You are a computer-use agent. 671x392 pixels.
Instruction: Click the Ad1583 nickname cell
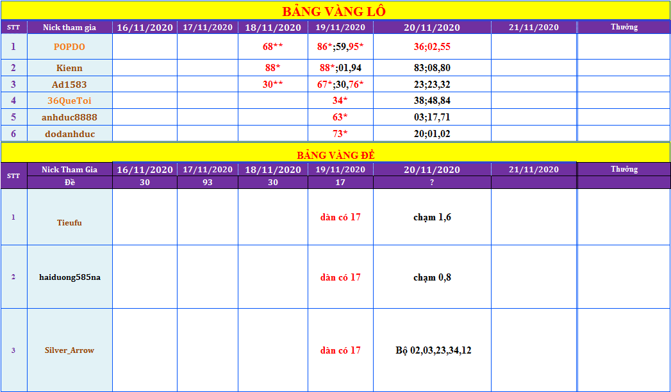click(69, 85)
